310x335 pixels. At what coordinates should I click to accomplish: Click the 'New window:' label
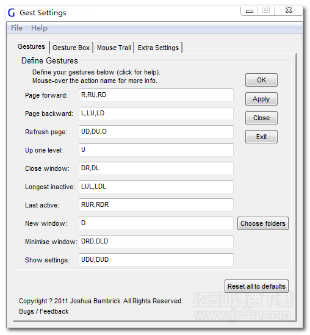click(46, 223)
